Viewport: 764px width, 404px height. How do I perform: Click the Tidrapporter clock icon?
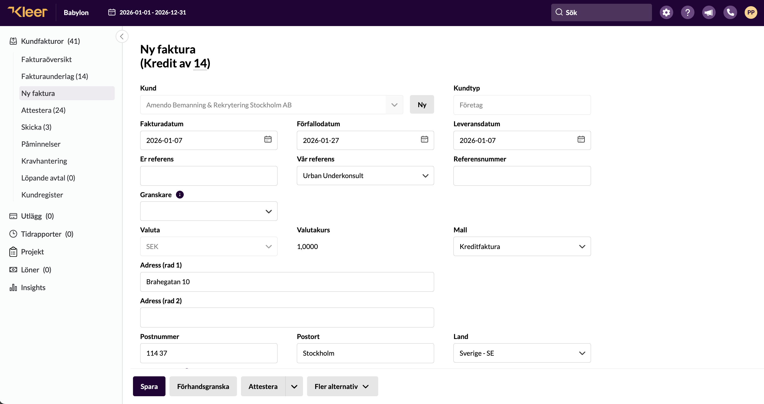pos(13,234)
